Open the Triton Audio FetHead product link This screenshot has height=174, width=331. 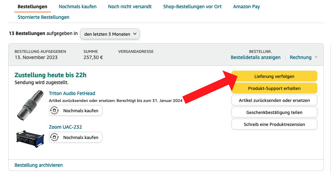(72, 93)
